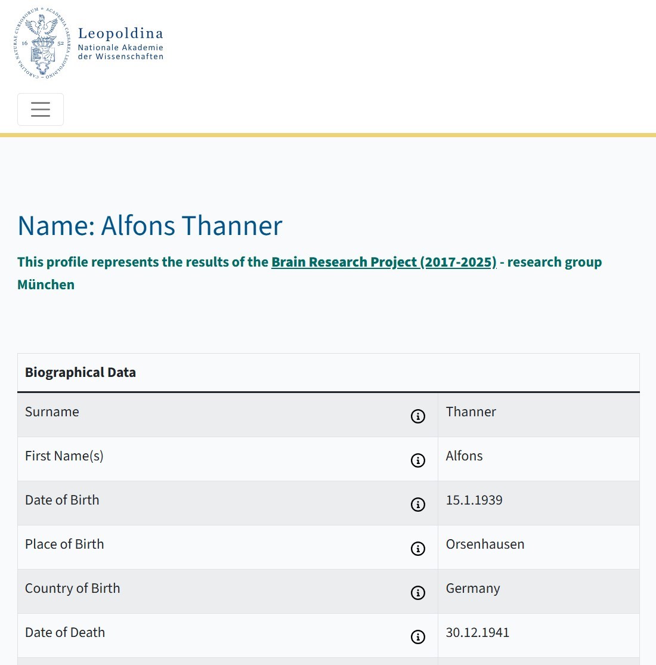This screenshot has width=656, height=665.
Task: Click the Country of Birth row label
Action: pyautogui.click(x=73, y=588)
